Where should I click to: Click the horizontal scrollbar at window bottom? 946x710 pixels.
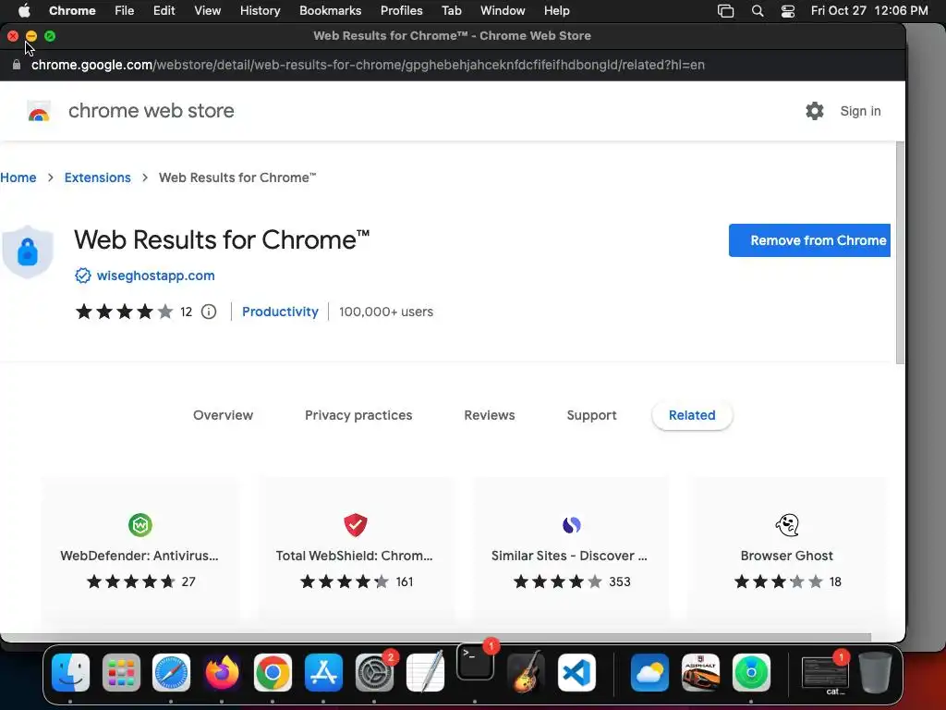coord(437,638)
